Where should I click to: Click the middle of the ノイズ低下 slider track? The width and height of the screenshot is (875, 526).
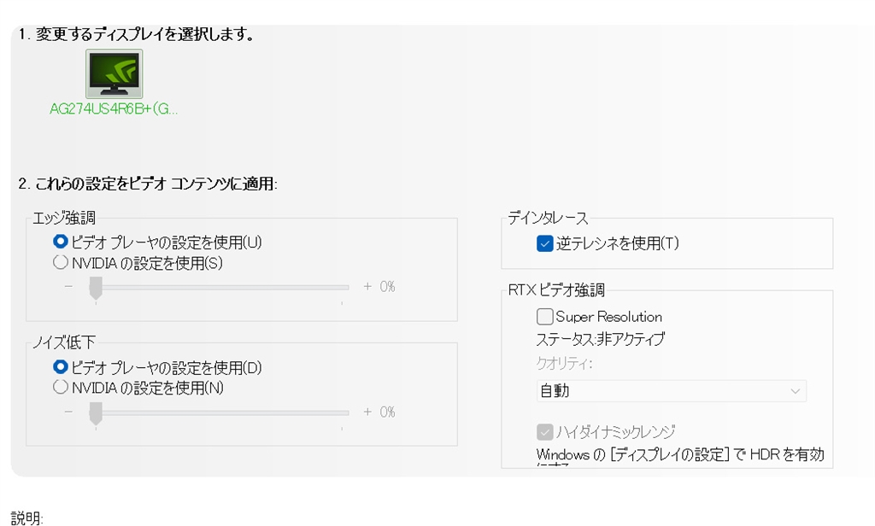pyautogui.click(x=219, y=412)
